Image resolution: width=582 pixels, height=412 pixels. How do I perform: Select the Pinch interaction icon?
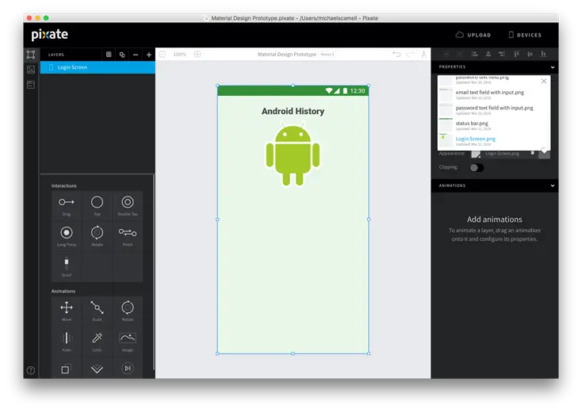(x=128, y=232)
